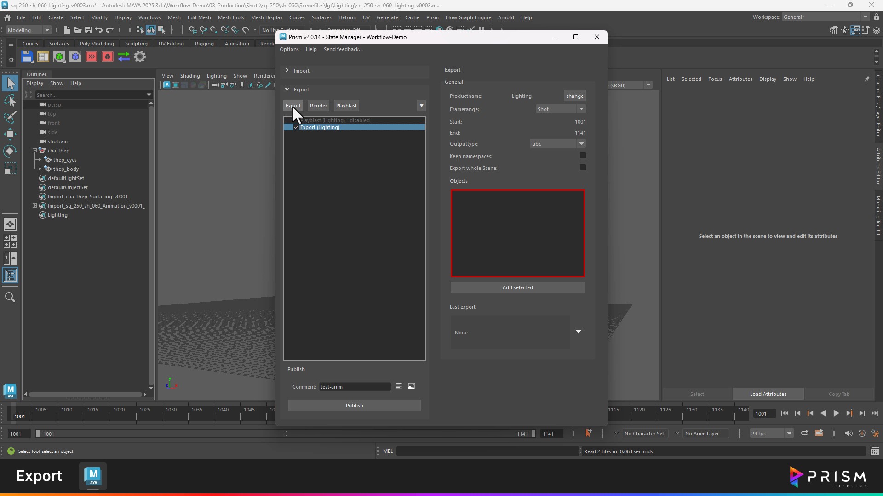Screen dimensions: 883x496
Task: Click the Redo arrow icon
Action: (109, 30)
